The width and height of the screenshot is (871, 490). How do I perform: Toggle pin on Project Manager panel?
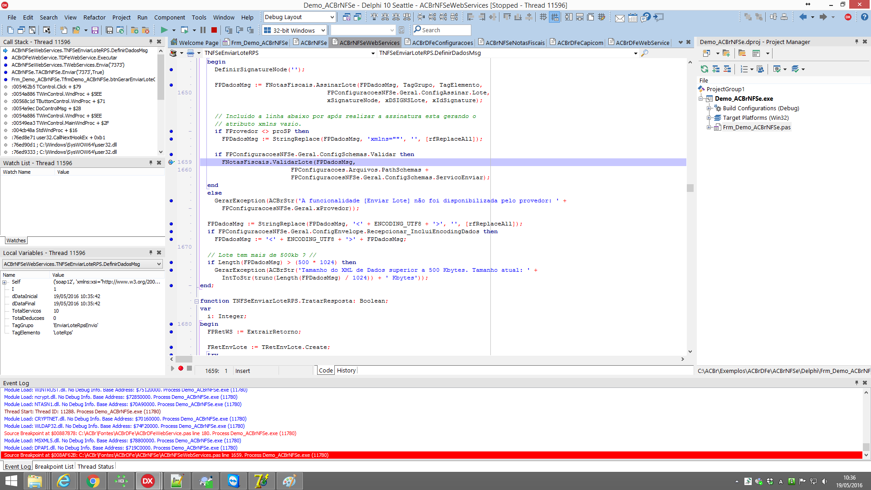coord(857,41)
